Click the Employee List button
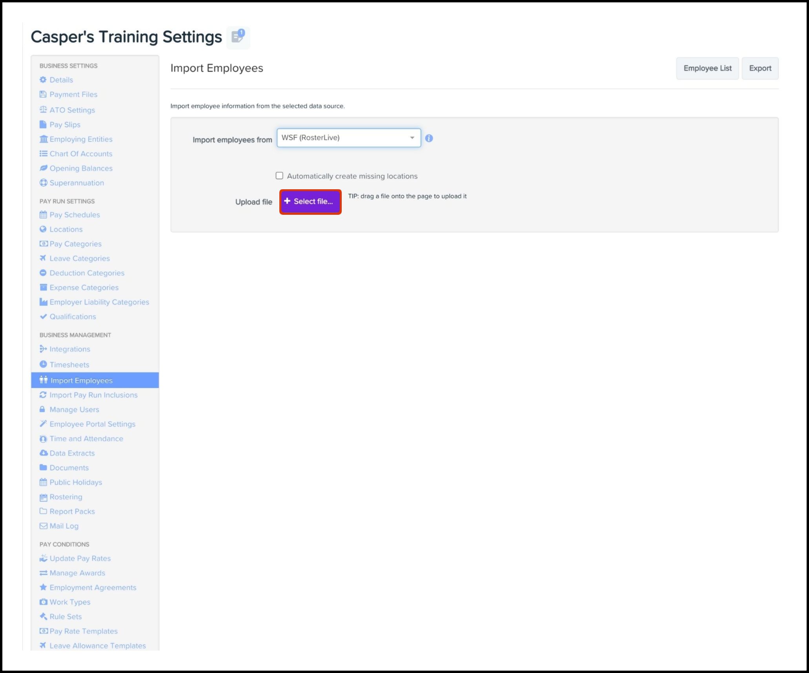The width and height of the screenshot is (809, 673). pyautogui.click(x=707, y=68)
